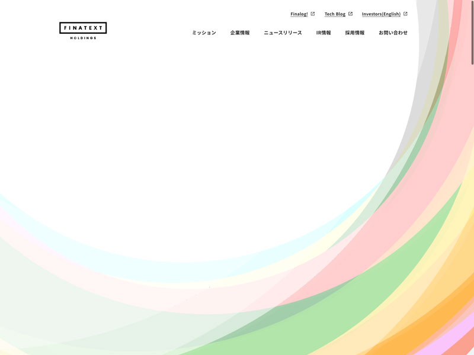Click external-link icon beside Investors(English)

(405, 14)
